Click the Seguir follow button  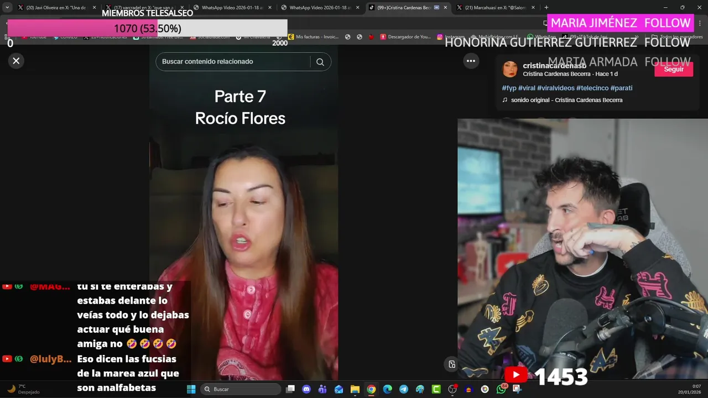[x=673, y=69]
